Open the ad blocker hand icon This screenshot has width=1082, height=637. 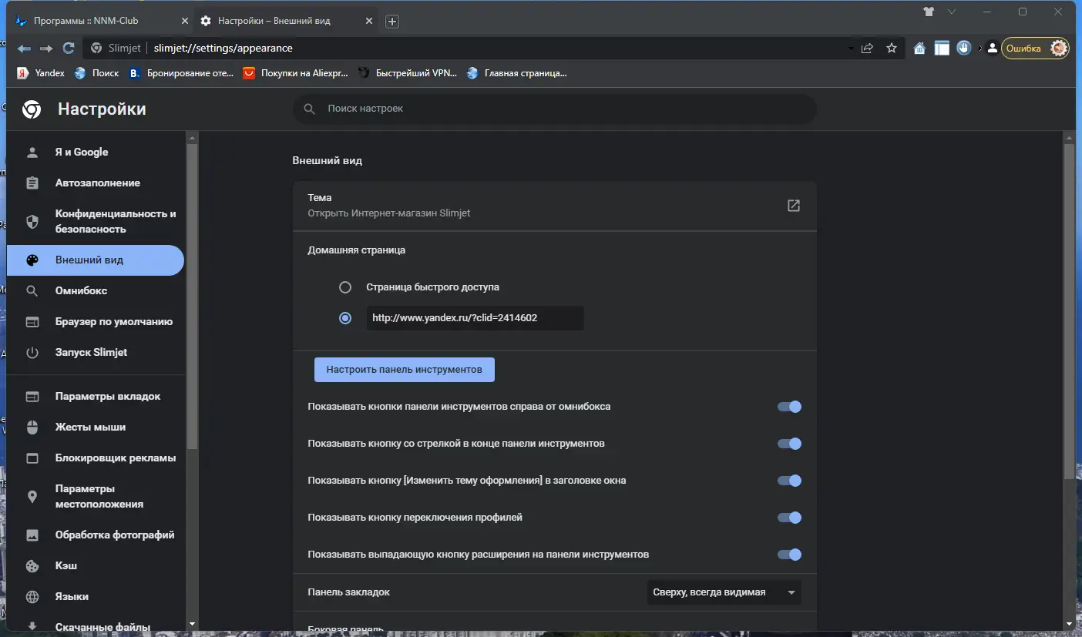963,48
